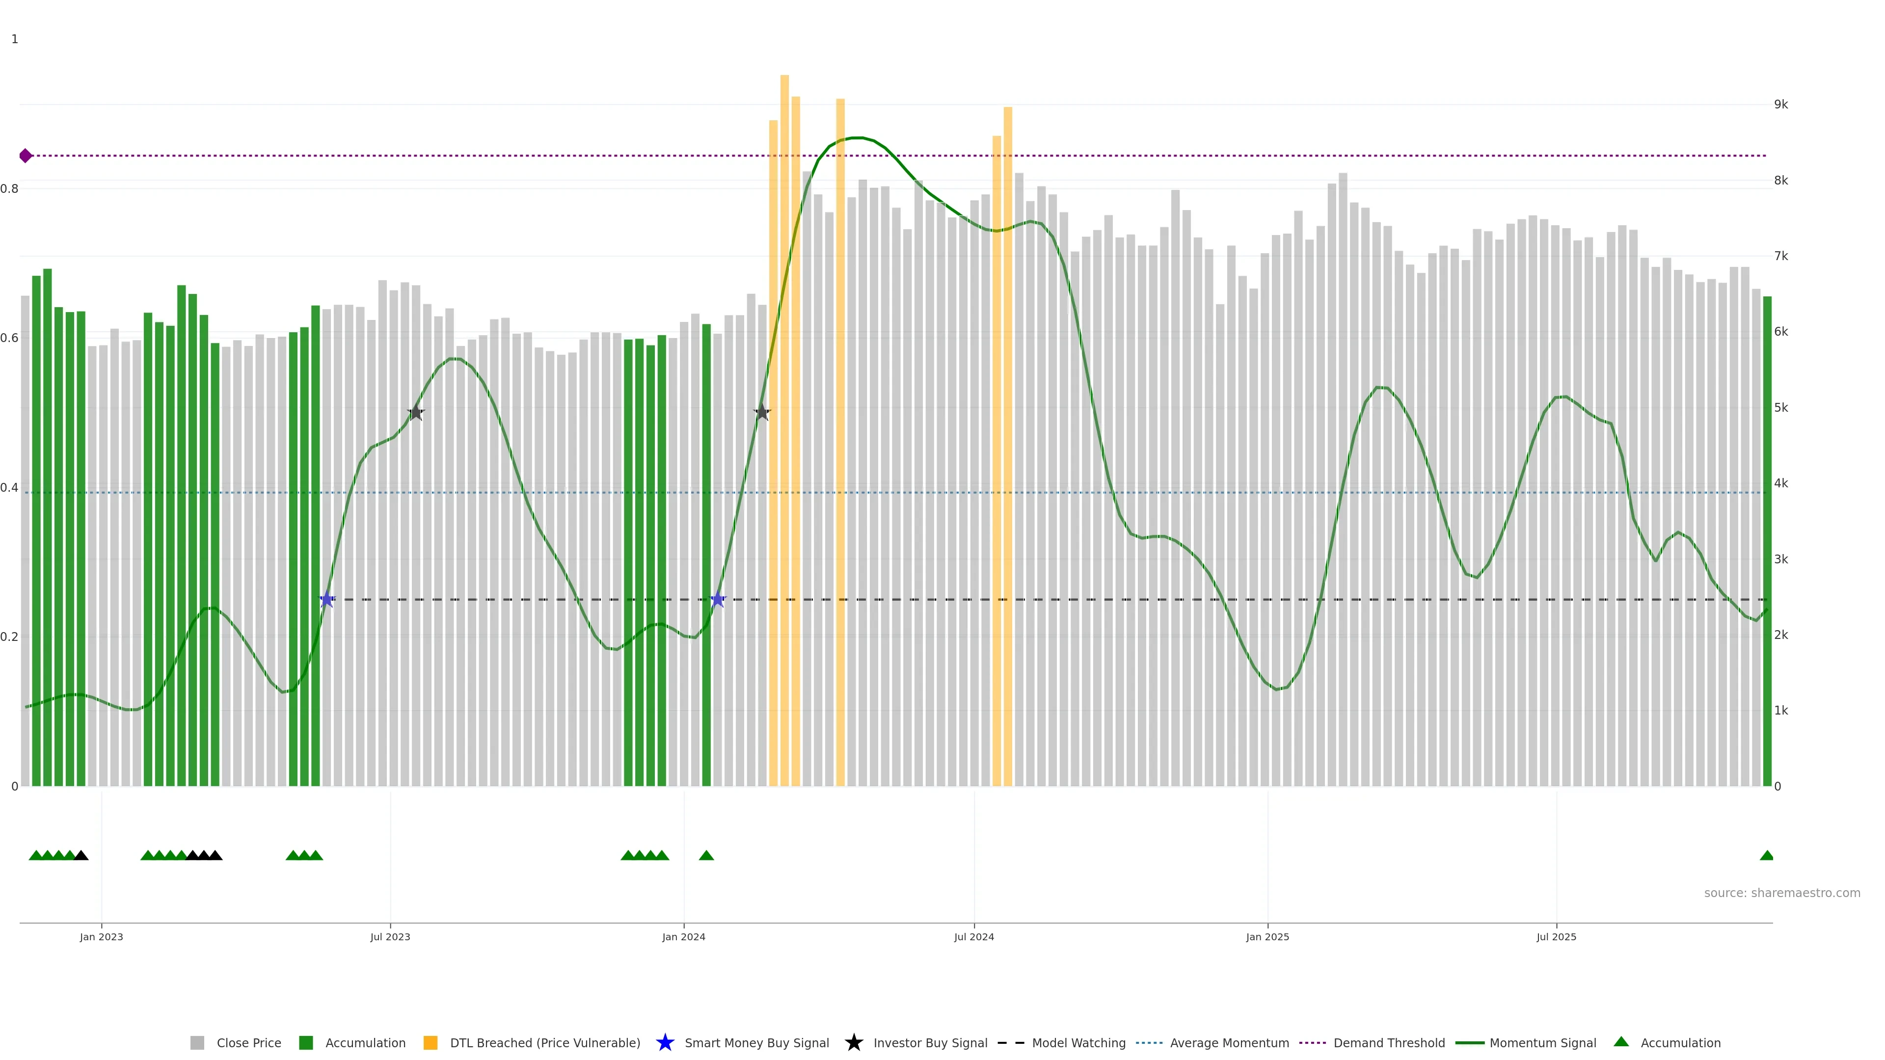This screenshot has width=1885, height=1060.
Task: Toggle Model Watching legend item
Action: (x=1078, y=1042)
